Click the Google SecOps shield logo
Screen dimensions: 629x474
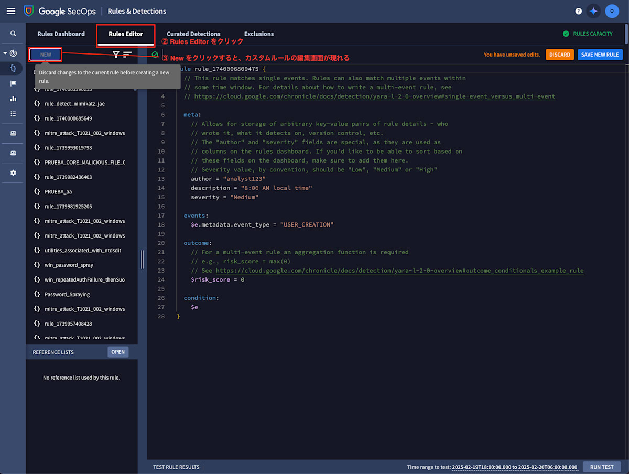point(29,11)
